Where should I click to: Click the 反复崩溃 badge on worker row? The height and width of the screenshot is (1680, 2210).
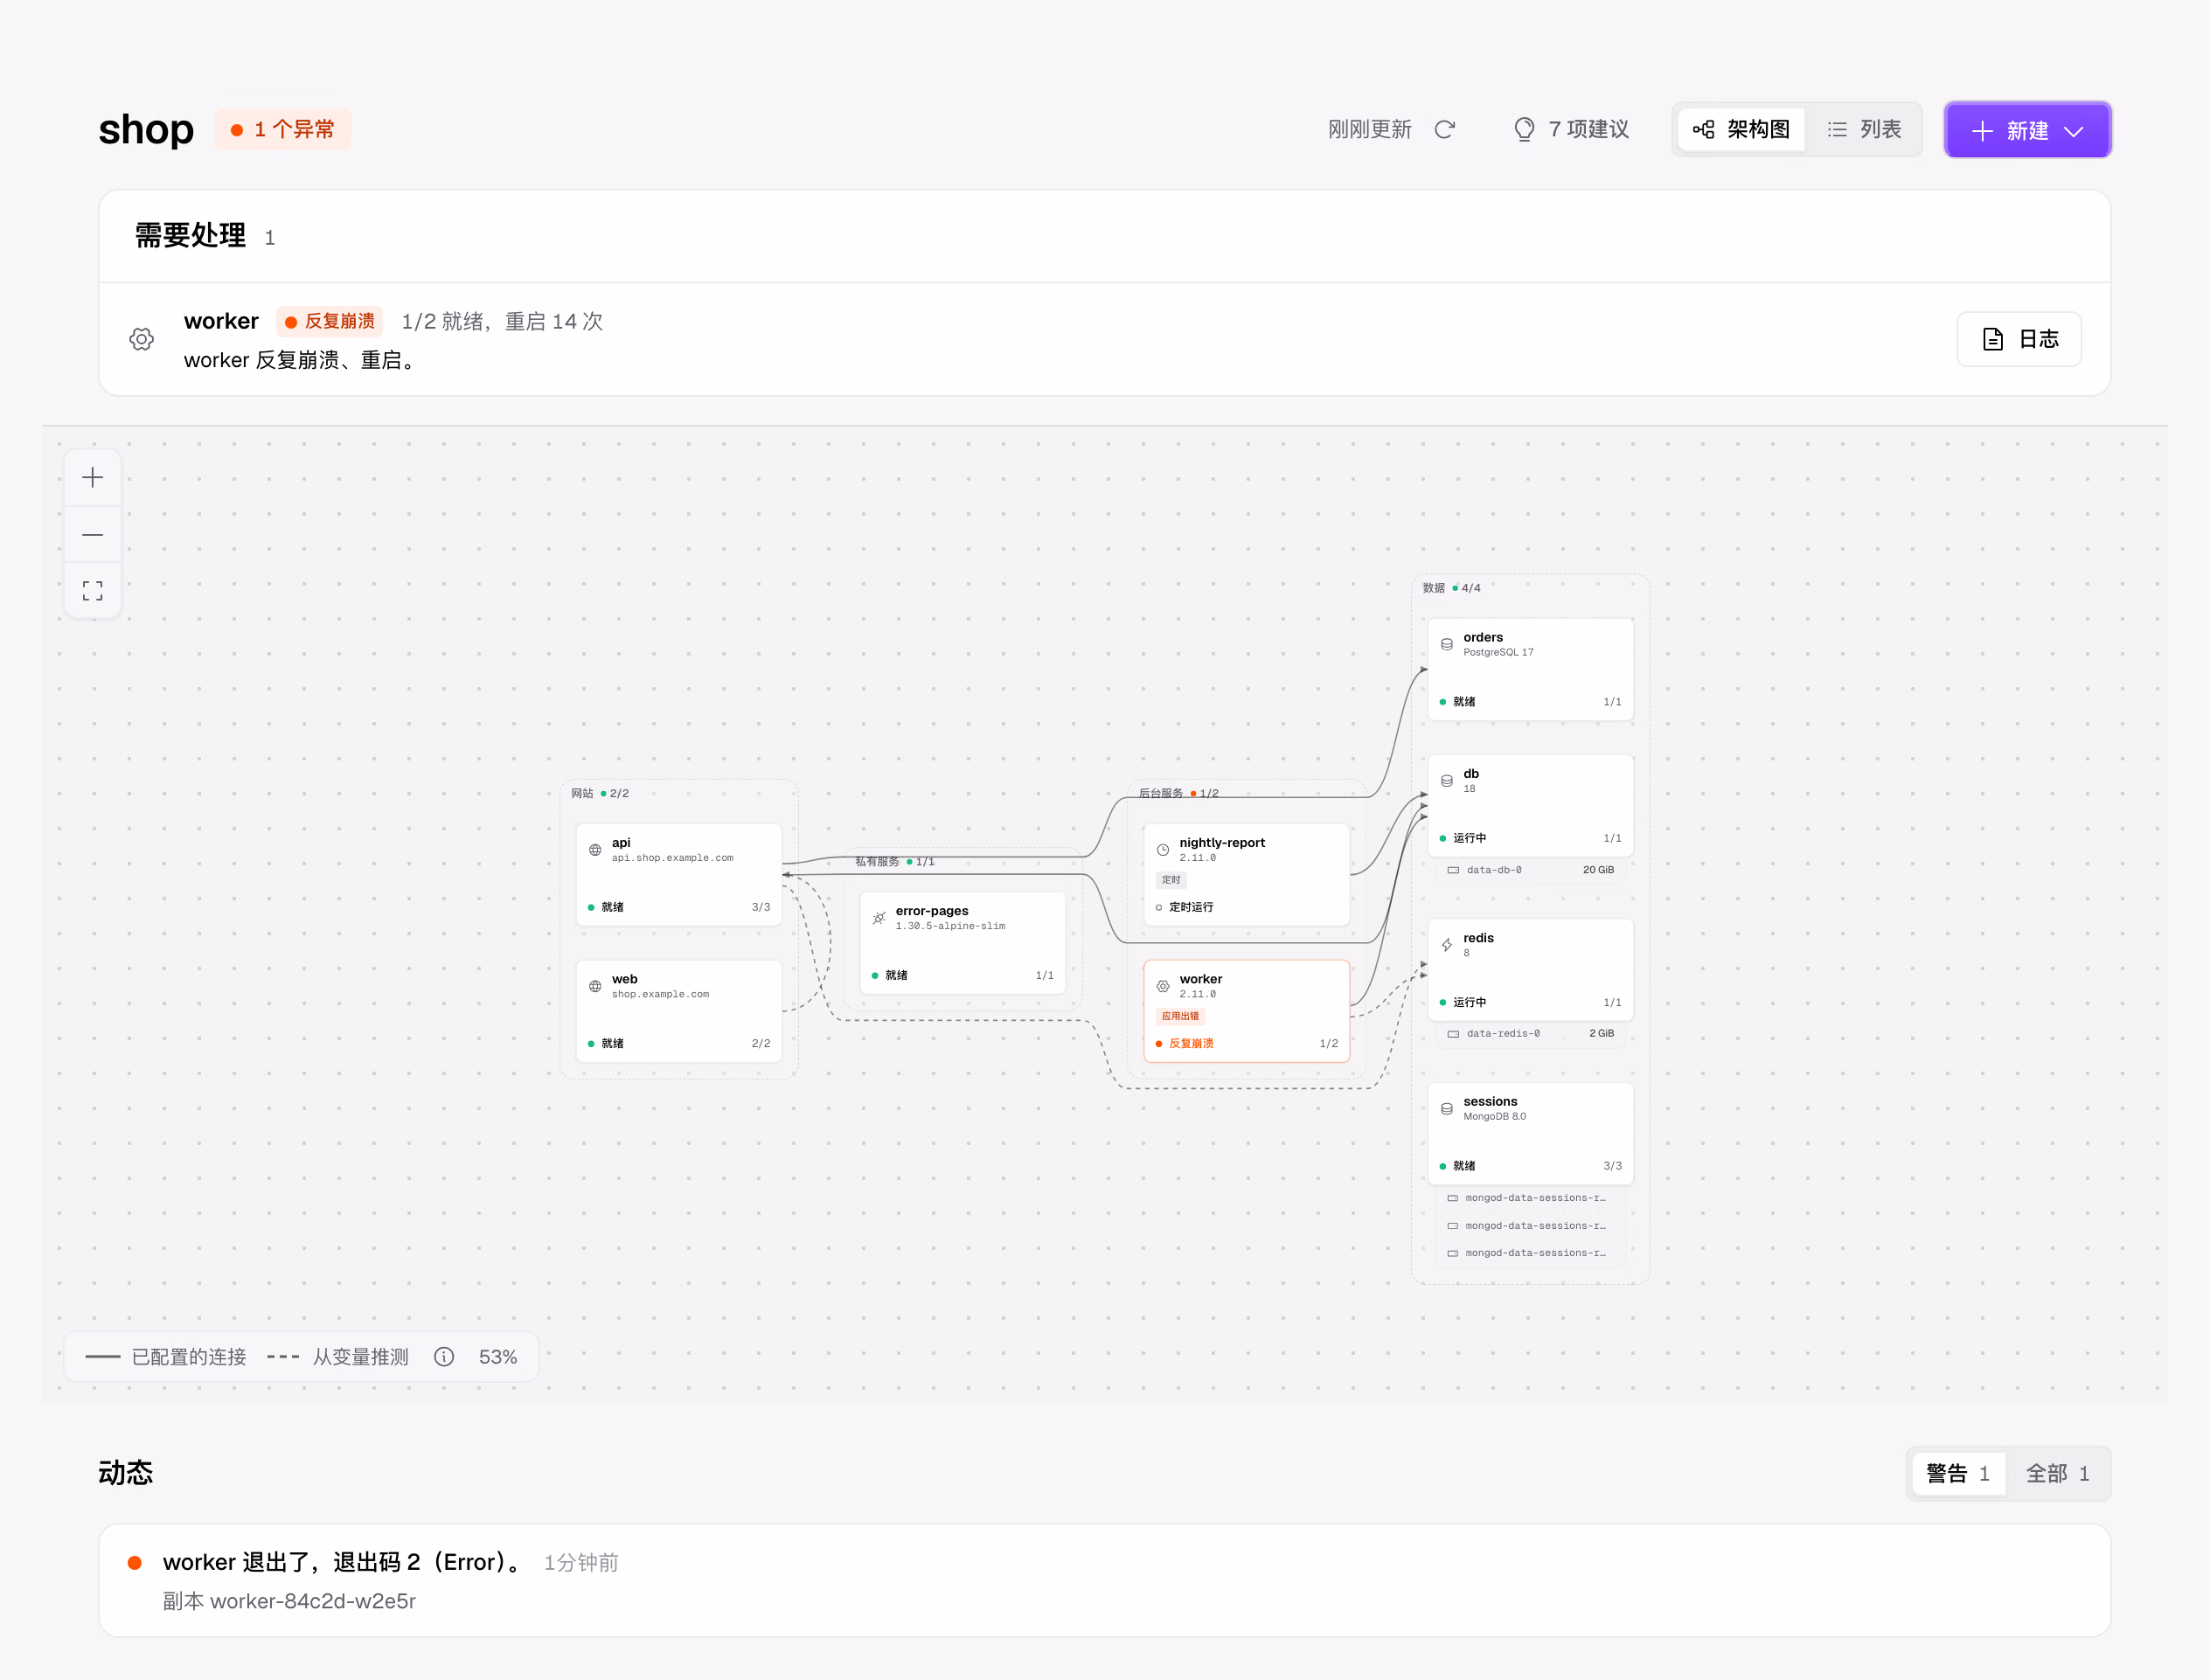click(x=330, y=322)
